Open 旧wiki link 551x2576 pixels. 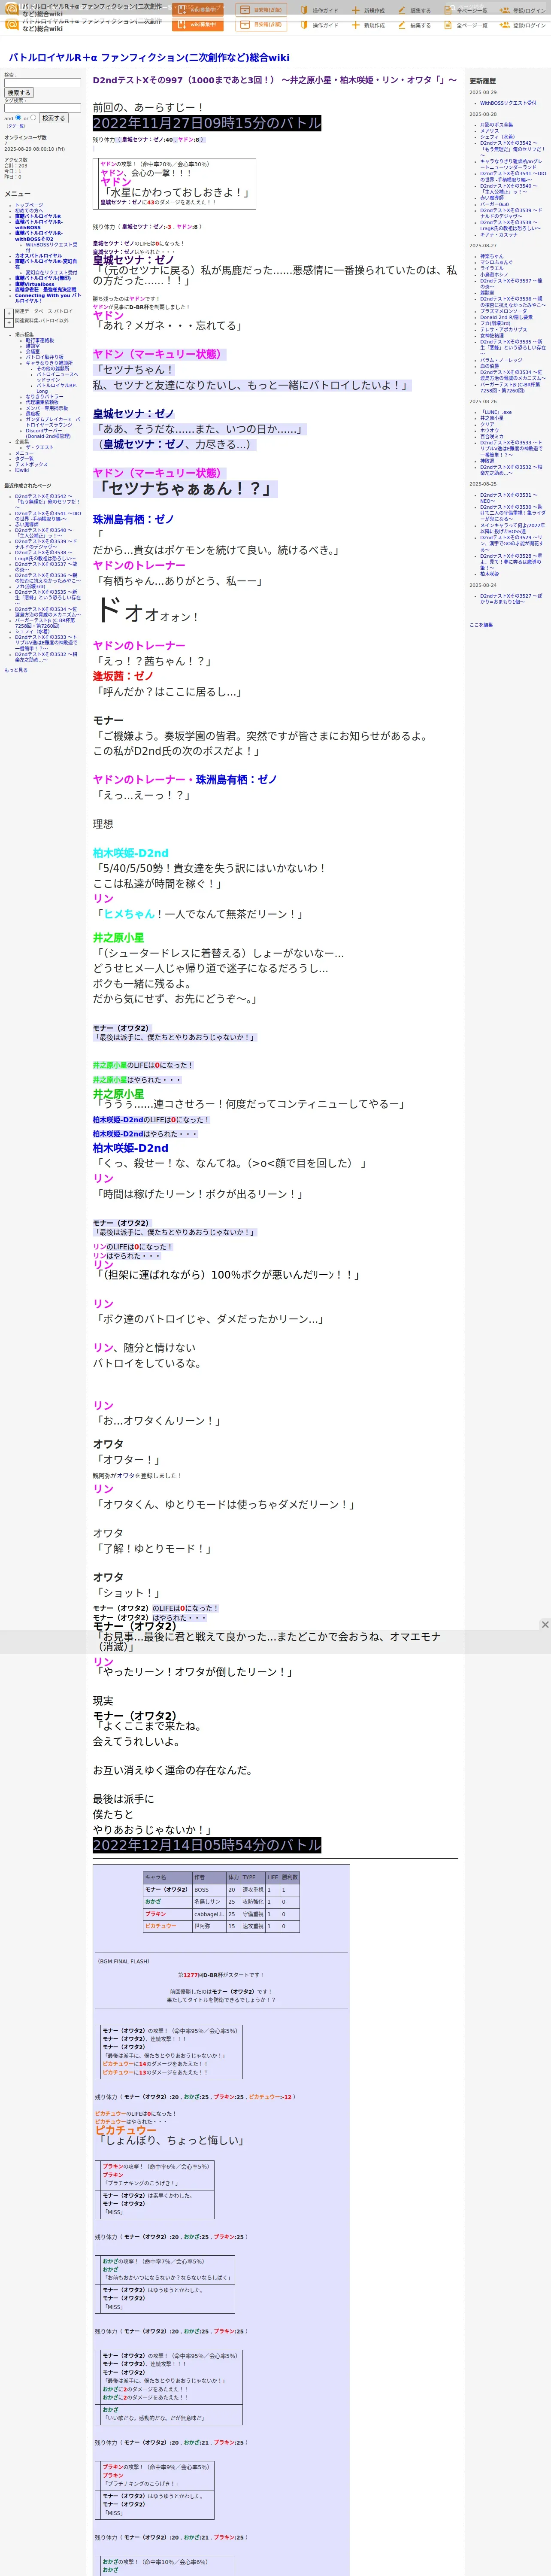(x=22, y=470)
